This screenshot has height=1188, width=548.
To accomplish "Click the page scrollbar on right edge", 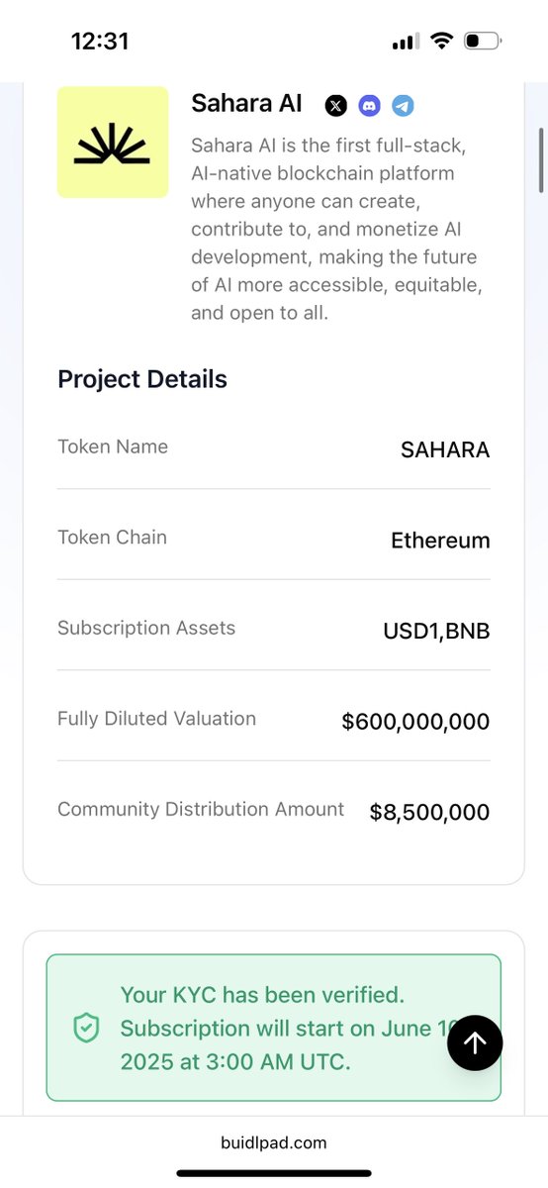I will [x=541, y=160].
